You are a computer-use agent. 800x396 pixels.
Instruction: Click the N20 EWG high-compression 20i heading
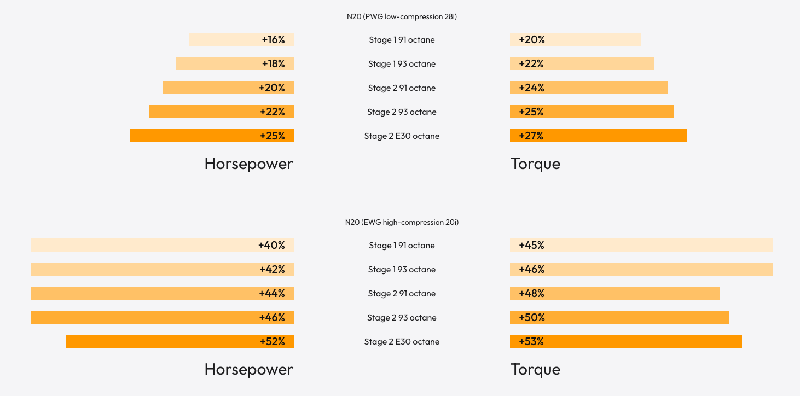click(402, 222)
